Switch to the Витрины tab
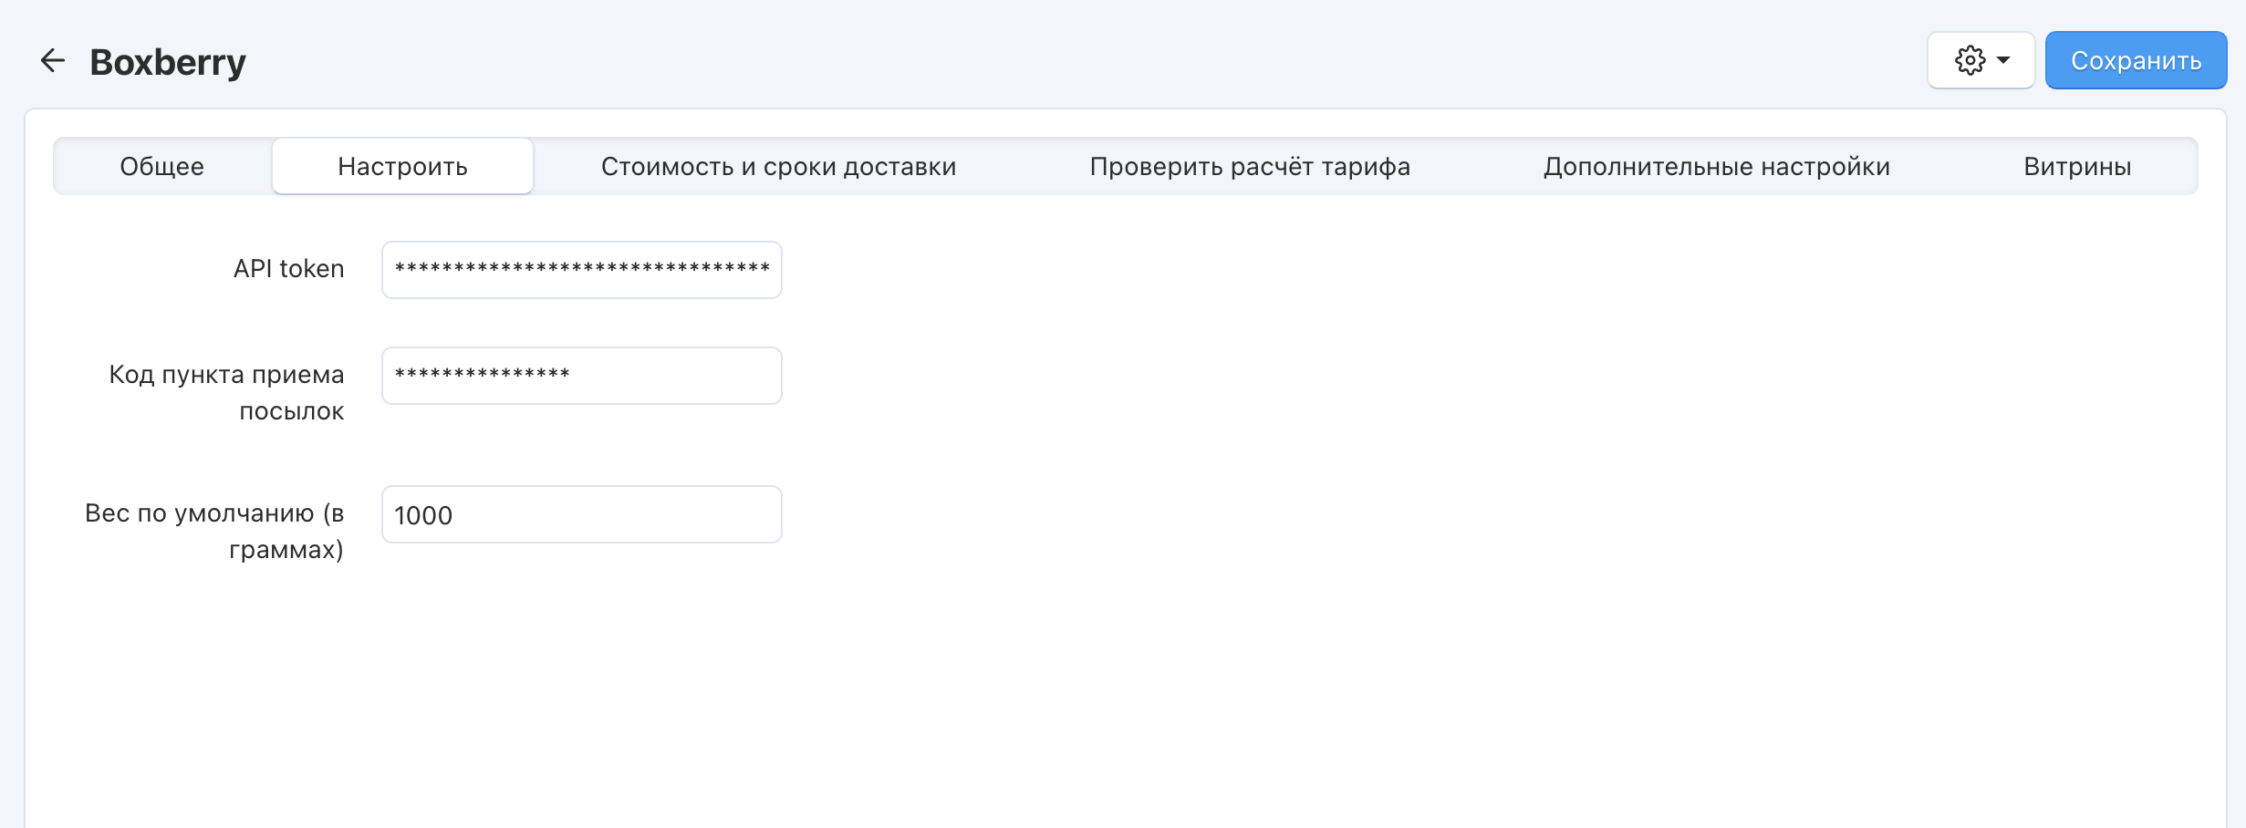 pyautogui.click(x=2077, y=167)
